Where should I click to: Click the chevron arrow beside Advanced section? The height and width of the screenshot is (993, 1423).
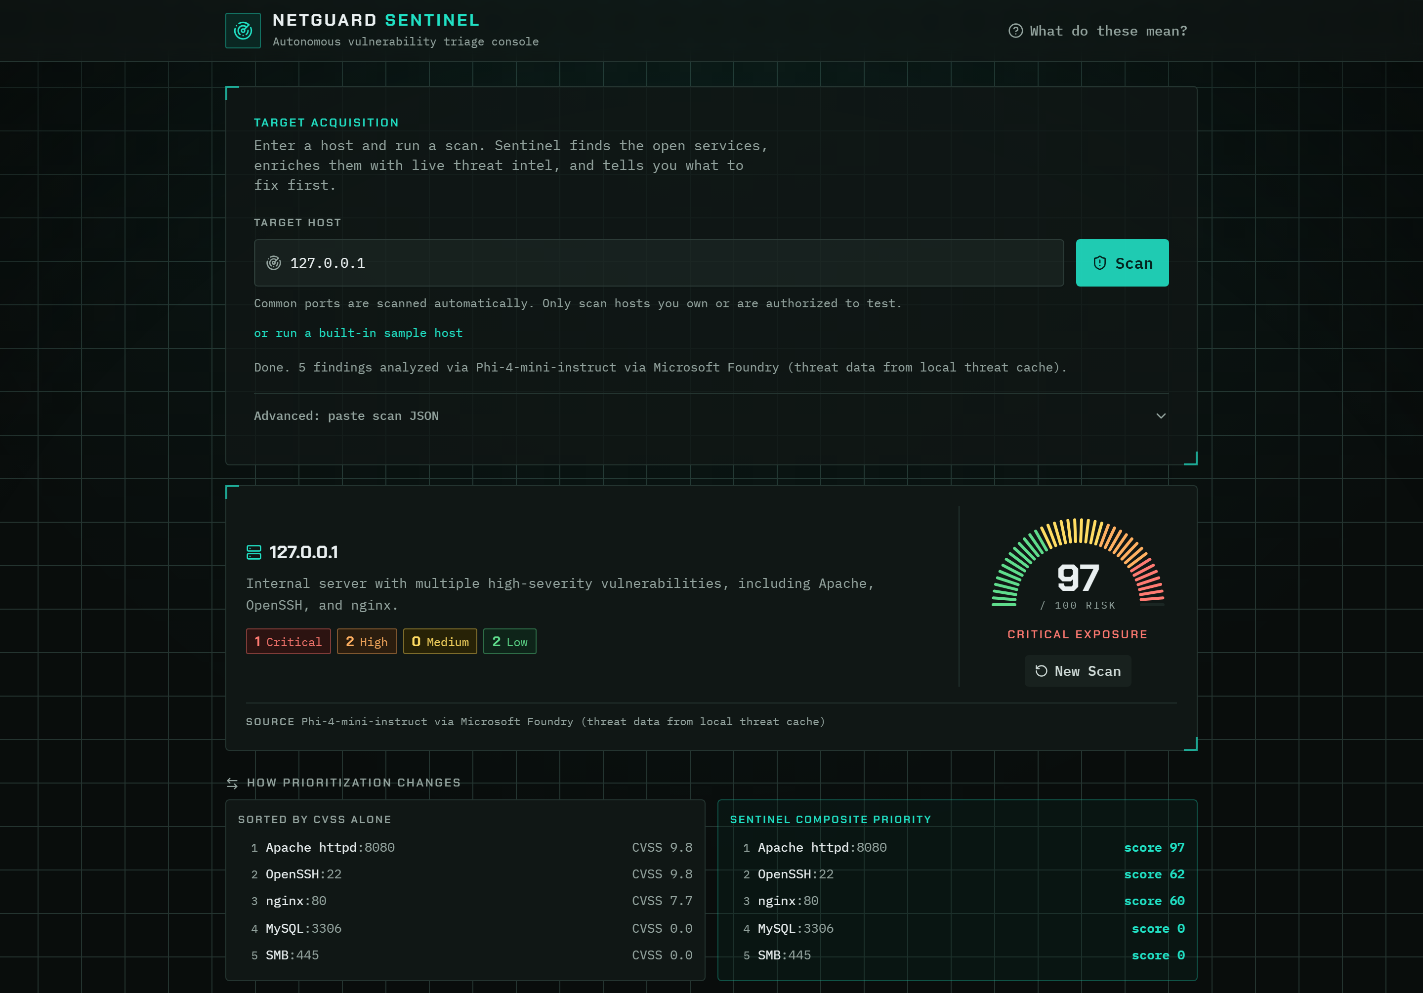(1161, 416)
